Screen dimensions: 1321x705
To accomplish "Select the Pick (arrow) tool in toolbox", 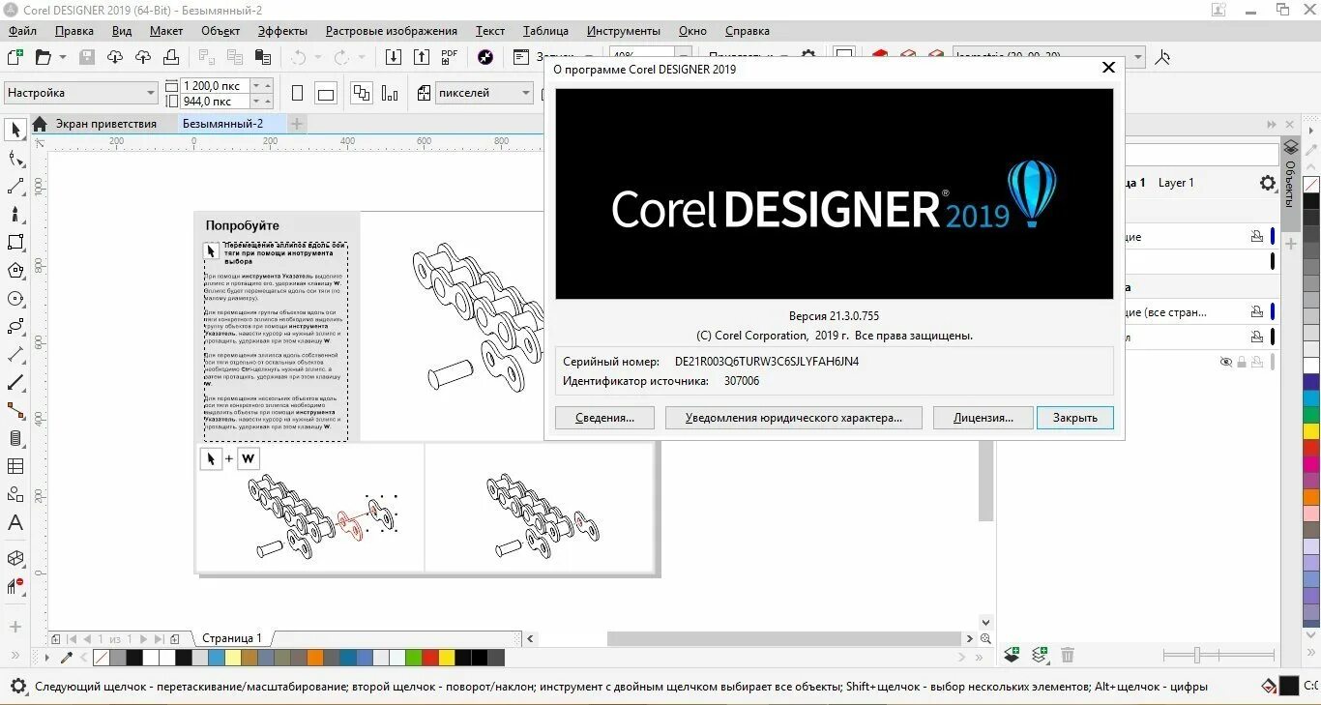I will (x=15, y=130).
